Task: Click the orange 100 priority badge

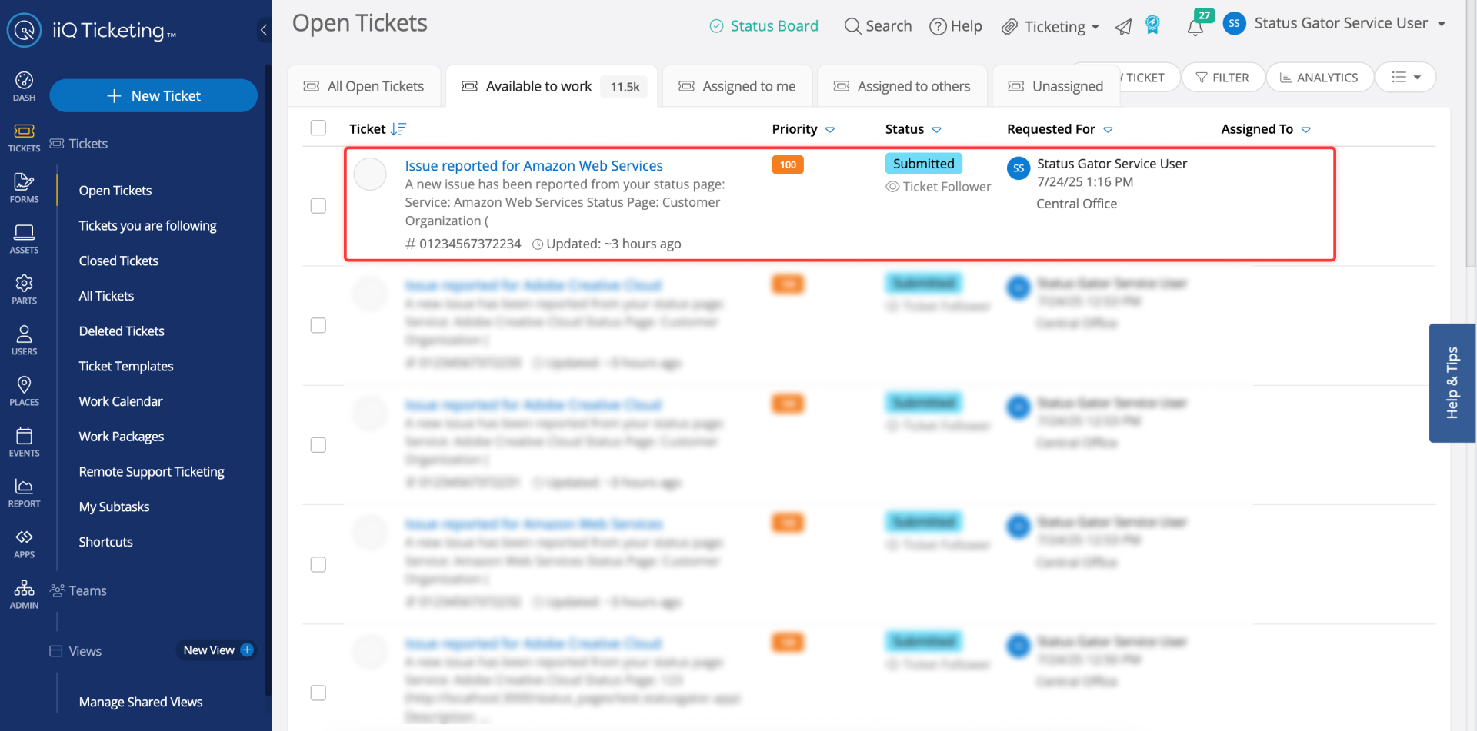Action: (x=788, y=164)
